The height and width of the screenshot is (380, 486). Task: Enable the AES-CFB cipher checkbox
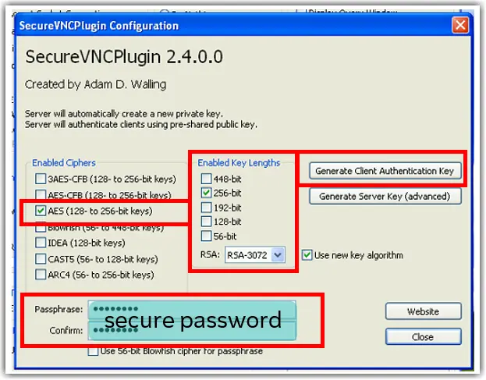point(41,194)
